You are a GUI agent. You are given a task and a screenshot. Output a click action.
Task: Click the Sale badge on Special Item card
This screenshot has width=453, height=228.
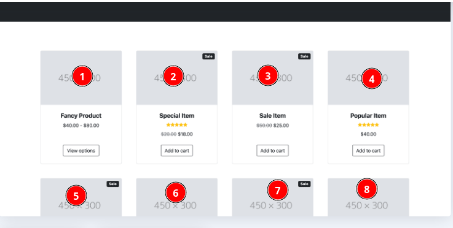click(208, 56)
